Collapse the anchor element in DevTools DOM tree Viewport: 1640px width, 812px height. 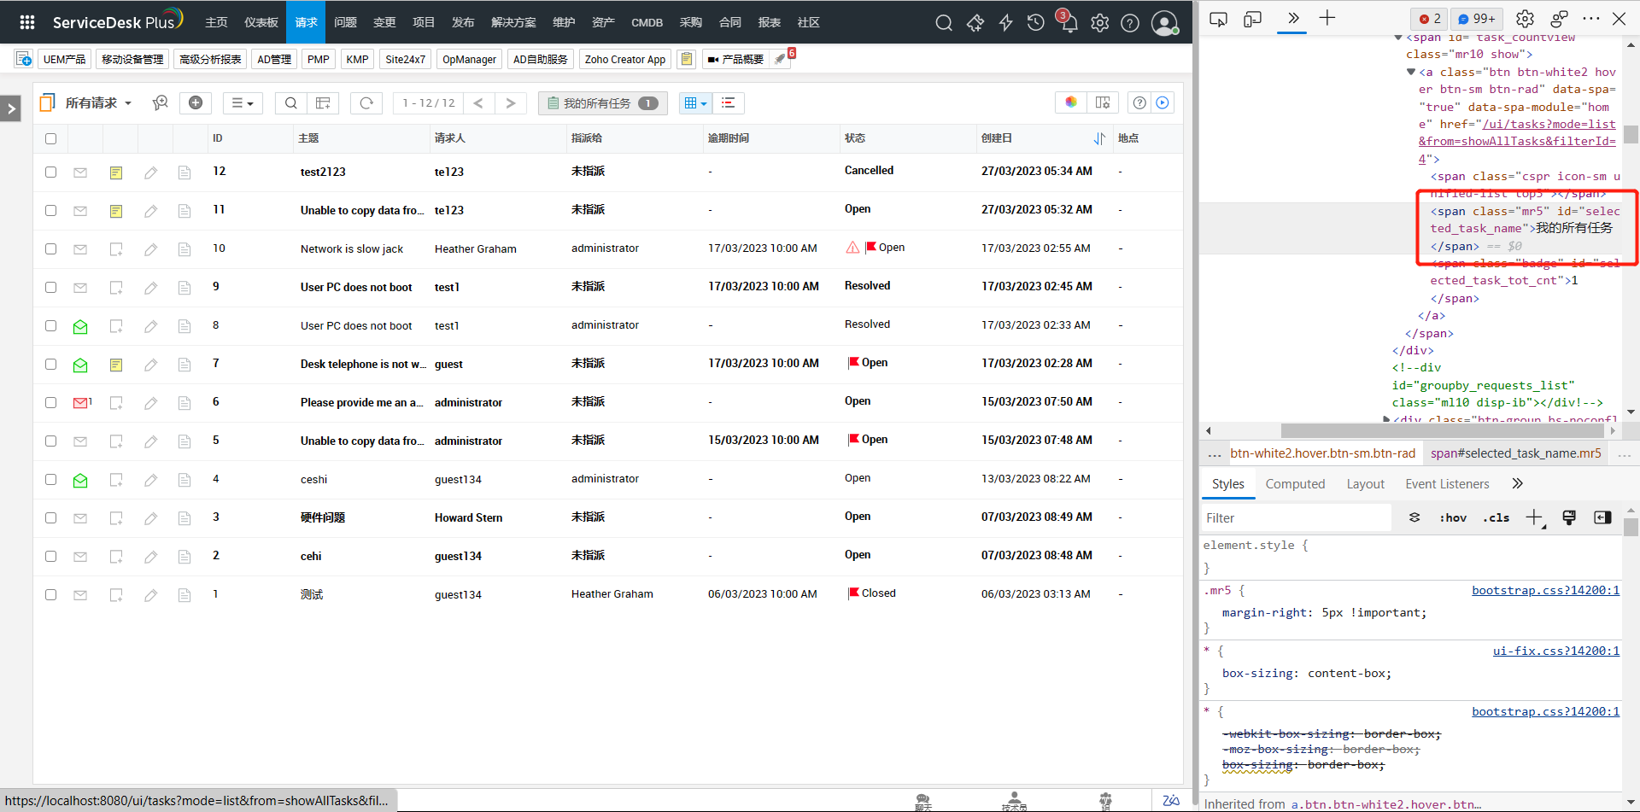(x=1411, y=73)
